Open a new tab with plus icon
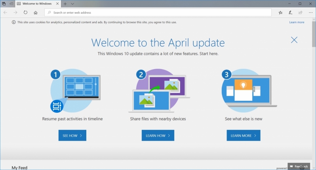316x170 pixels. [65, 4]
